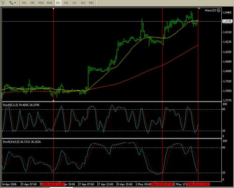The image size is (234, 188).
Task: Set chart to MN monthly timeframe
Action: click(x=91, y=3)
